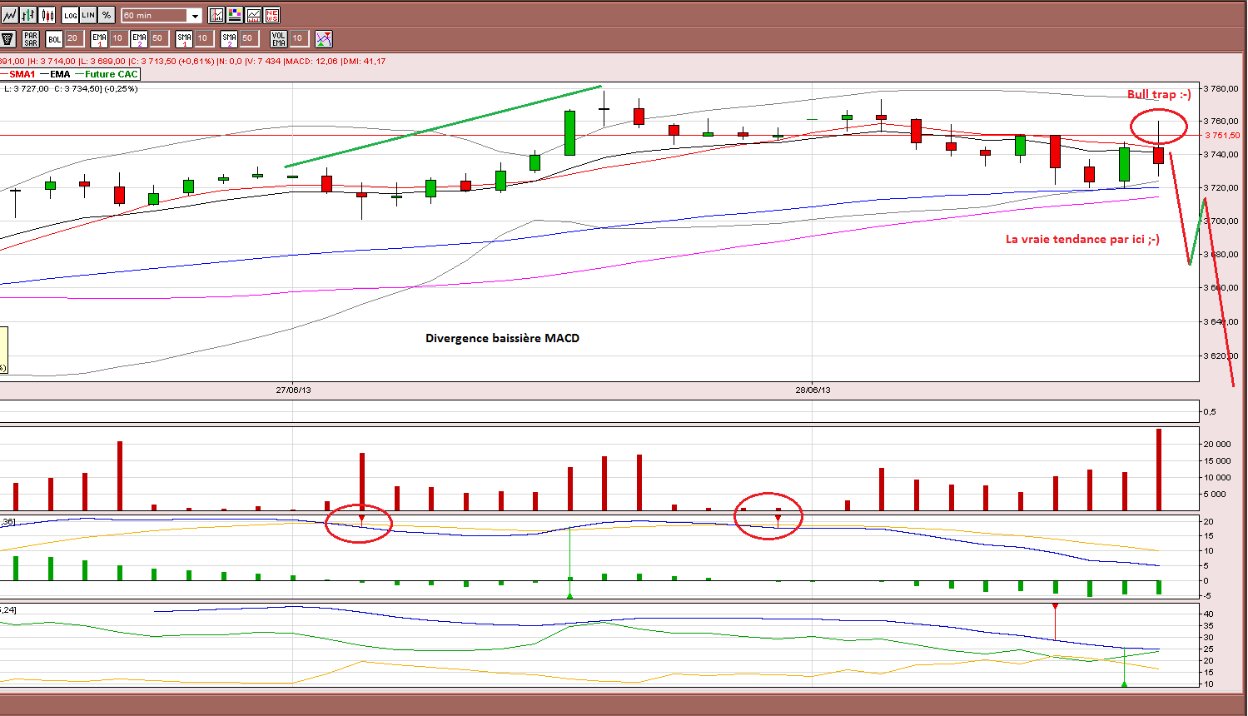Toggle the EMA 2 indicator

point(139,38)
